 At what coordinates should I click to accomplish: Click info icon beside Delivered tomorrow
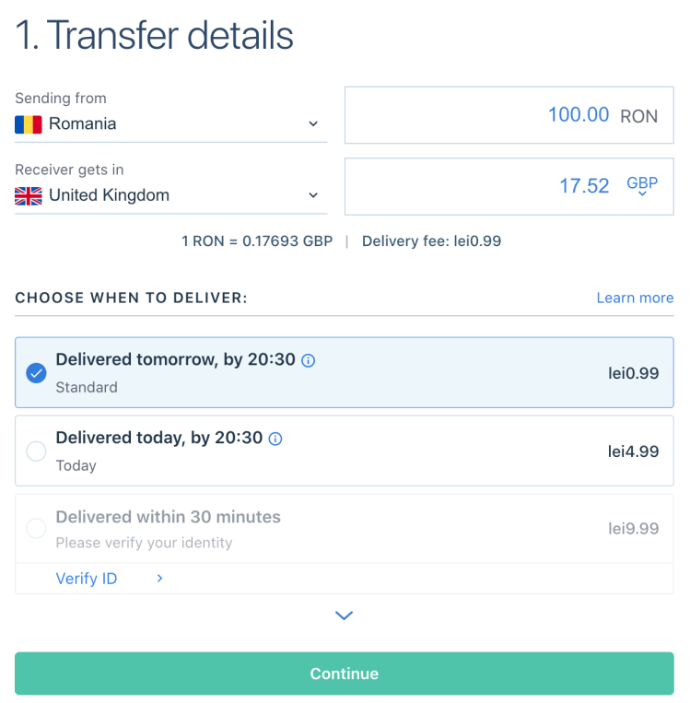309,360
